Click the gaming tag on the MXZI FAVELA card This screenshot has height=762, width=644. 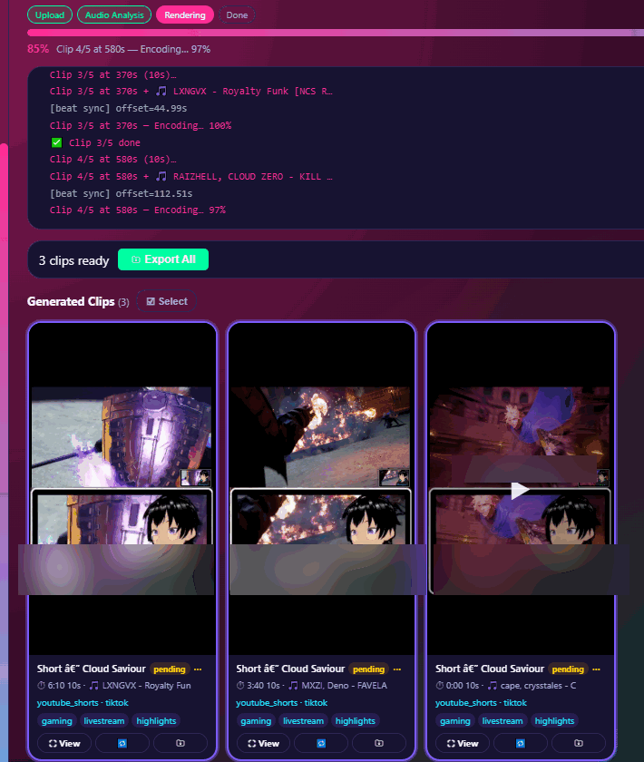tap(256, 720)
